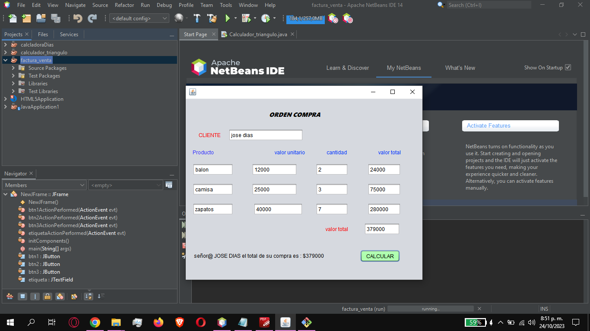Click the Undo toolbar icon
The image size is (590, 331).
(x=76, y=18)
